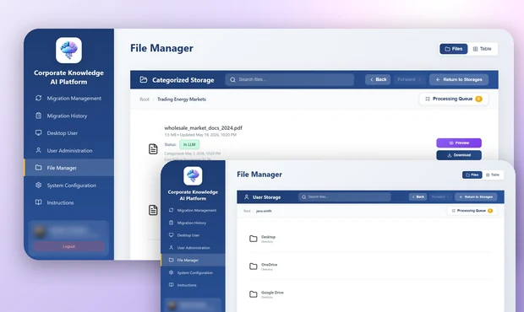Click the Root breadcrumb in Categorized Storage
This screenshot has width=524, height=312.
click(145, 100)
